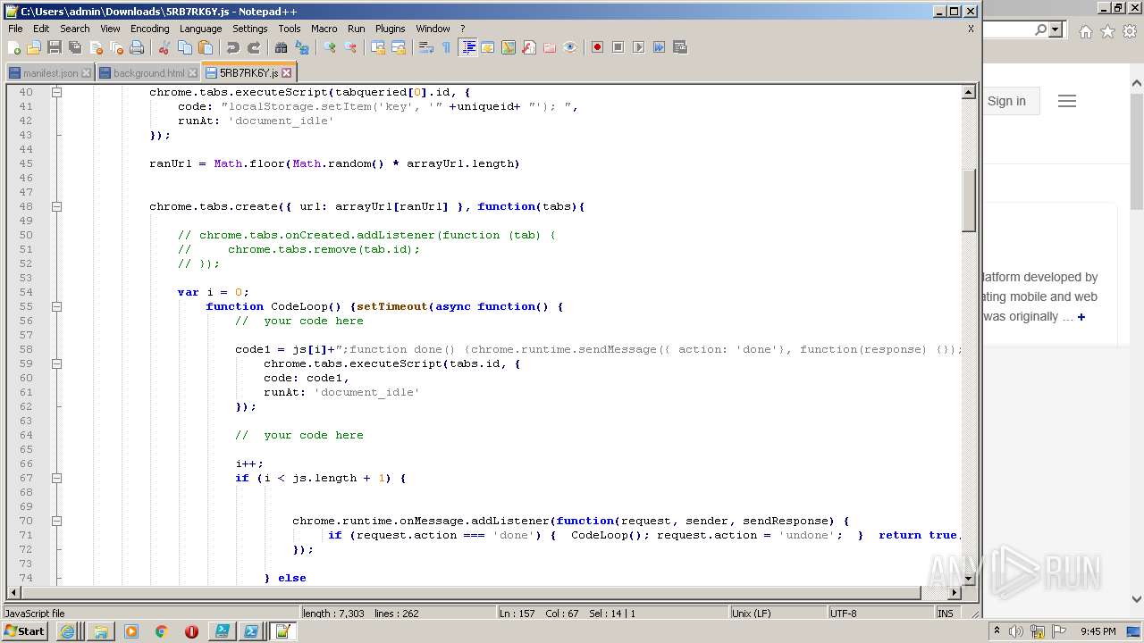Click the macro Playback icon
This screenshot has height=643, width=1144.
point(639,47)
